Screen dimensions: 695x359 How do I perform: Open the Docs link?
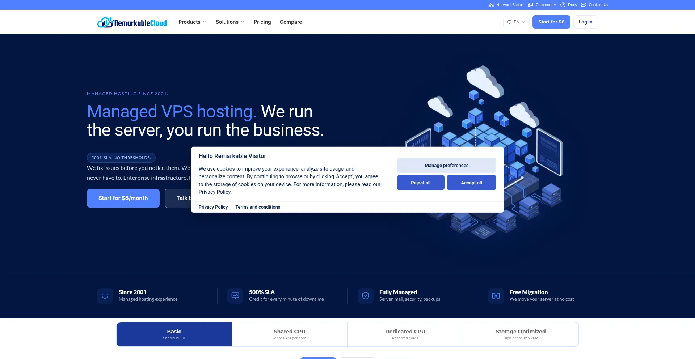pyautogui.click(x=568, y=5)
